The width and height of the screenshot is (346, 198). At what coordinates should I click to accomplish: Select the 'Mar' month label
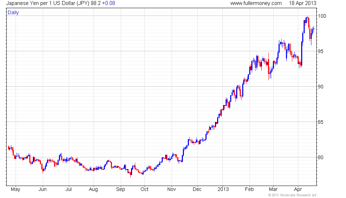pyautogui.click(x=273, y=190)
